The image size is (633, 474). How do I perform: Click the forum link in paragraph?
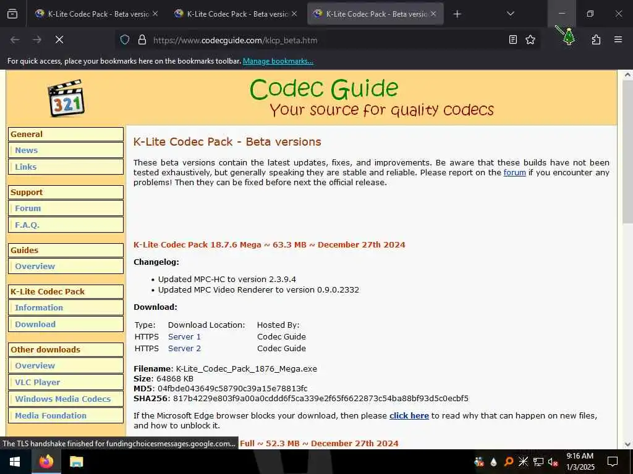tap(514, 173)
